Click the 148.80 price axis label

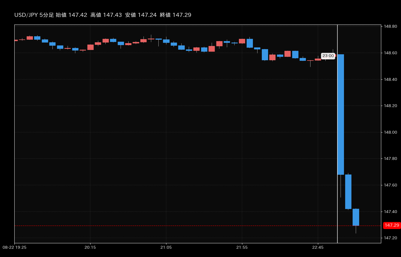[390, 26]
